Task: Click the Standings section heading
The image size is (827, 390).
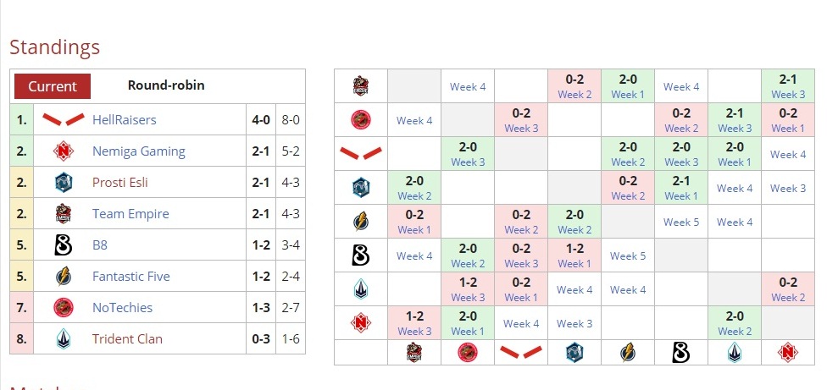Action: point(54,47)
